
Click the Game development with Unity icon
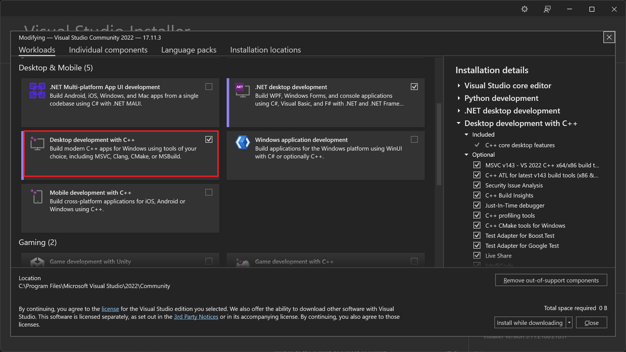point(37,261)
